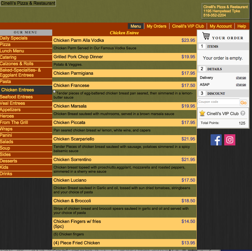252x251 pixels.
Task: Open the Instagram icon link
Action: 229,140
